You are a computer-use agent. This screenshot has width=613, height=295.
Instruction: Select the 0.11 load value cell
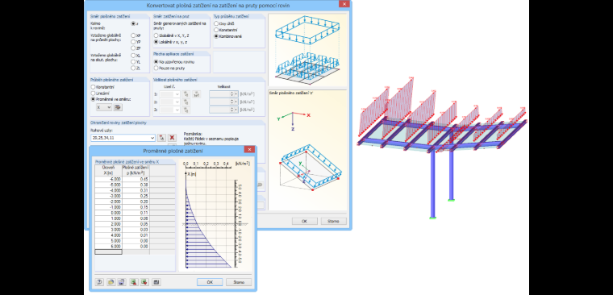(136, 213)
